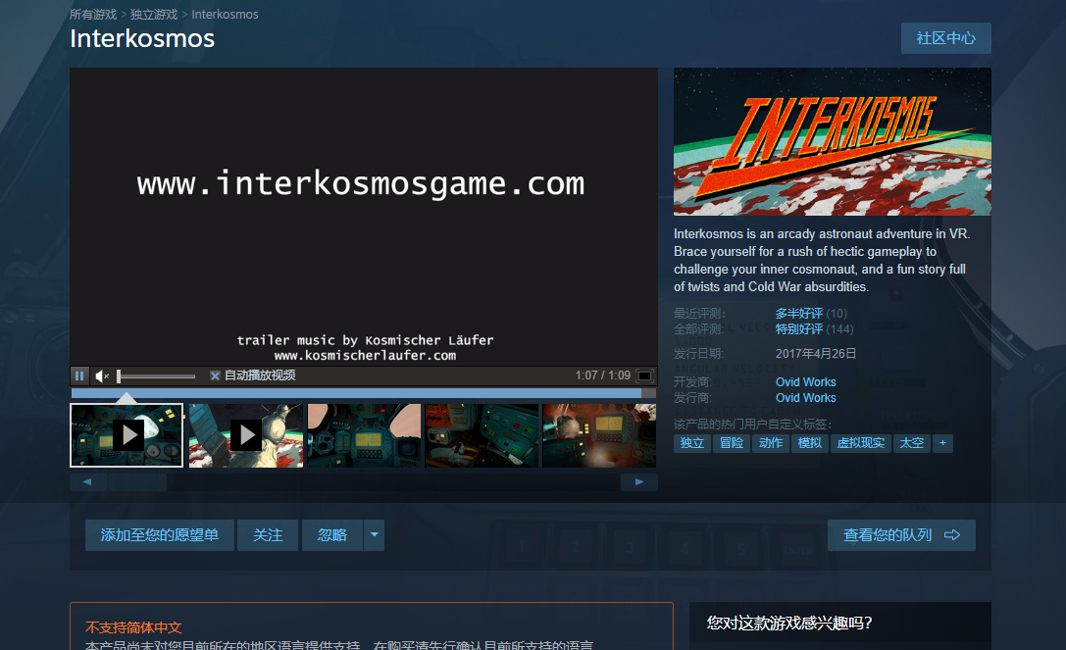Seek on the video progress bar
1066x650 pixels.
tap(363, 393)
